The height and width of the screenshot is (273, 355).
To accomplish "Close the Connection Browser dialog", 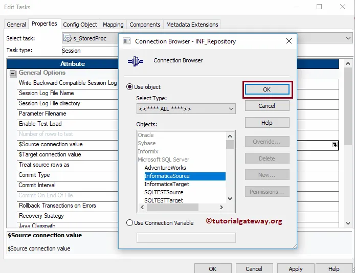I will [x=289, y=41].
